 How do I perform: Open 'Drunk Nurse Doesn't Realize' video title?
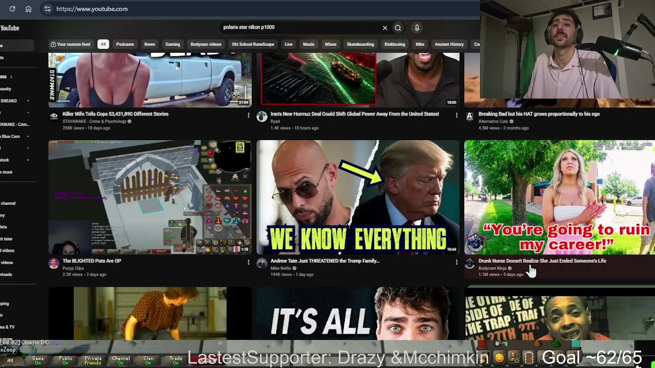click(x=542, y=261)
